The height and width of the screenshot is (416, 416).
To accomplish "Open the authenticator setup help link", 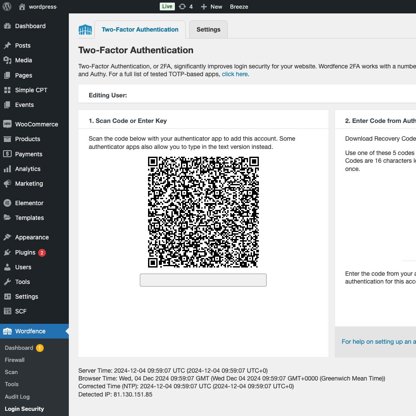I will (x=379, y=342).
